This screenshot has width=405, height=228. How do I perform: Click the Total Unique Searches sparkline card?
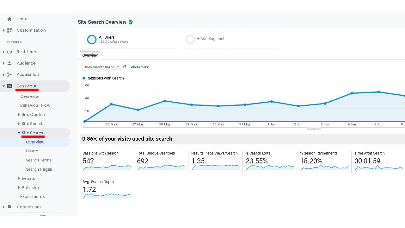pos(161,161)
